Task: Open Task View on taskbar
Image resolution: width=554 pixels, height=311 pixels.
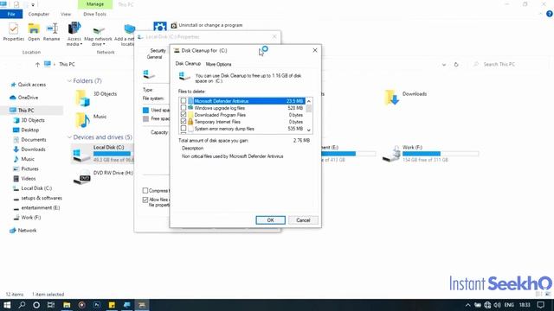Action: (51, 305)
